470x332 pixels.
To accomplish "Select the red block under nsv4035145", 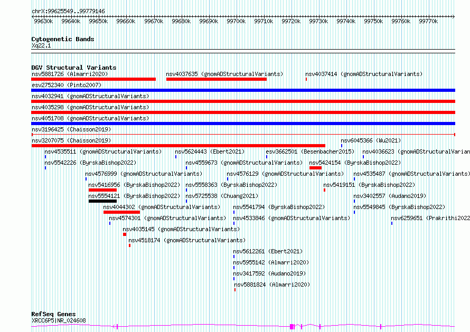I will tap(125, 234).
